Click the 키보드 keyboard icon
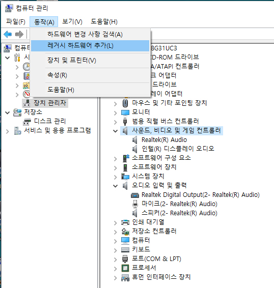The image size is (274, 288). point(125,249)
